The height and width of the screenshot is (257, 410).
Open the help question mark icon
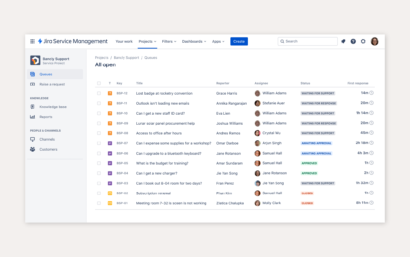pyautogui.click(x=353, y=41)
